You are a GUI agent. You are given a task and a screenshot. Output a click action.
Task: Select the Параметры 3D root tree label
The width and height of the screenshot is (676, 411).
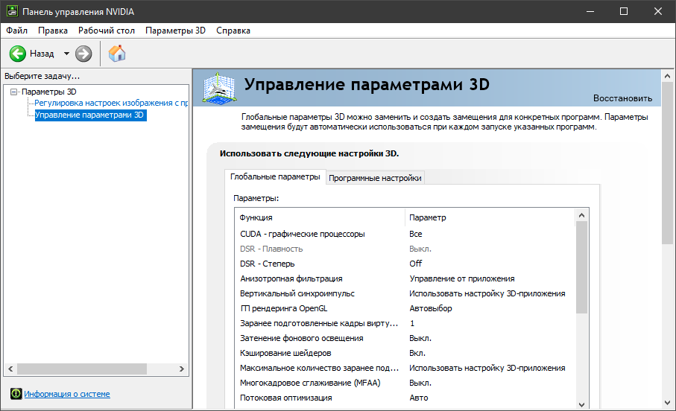tap(48, 92)
